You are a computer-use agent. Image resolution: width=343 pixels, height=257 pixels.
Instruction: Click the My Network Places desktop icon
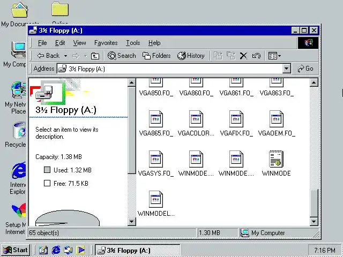click(x=19, y=90)
